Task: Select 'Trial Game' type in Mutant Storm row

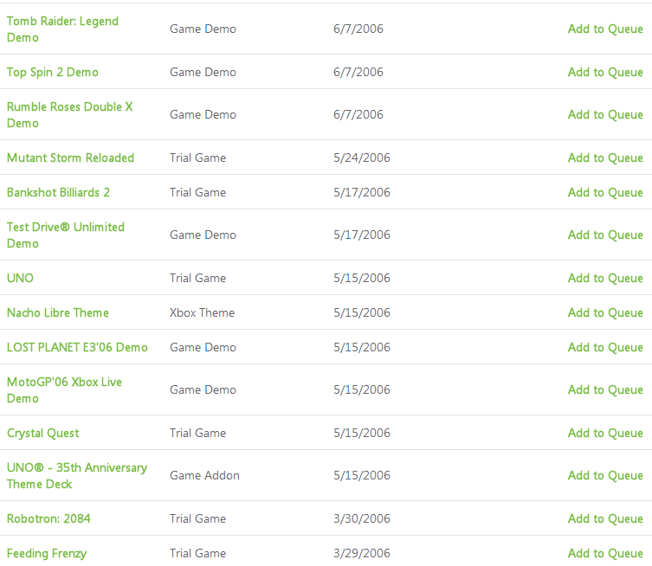Action: (198, 158)
